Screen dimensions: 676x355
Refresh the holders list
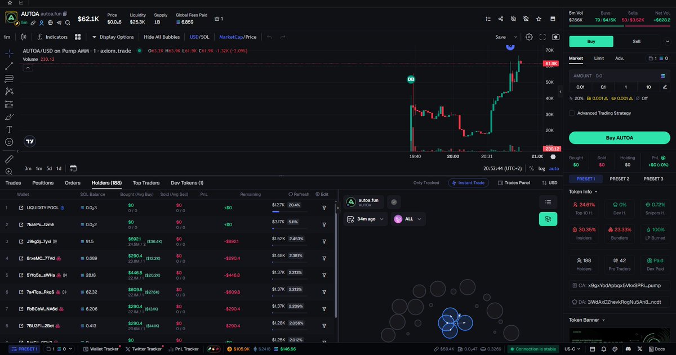pos(299,194)
